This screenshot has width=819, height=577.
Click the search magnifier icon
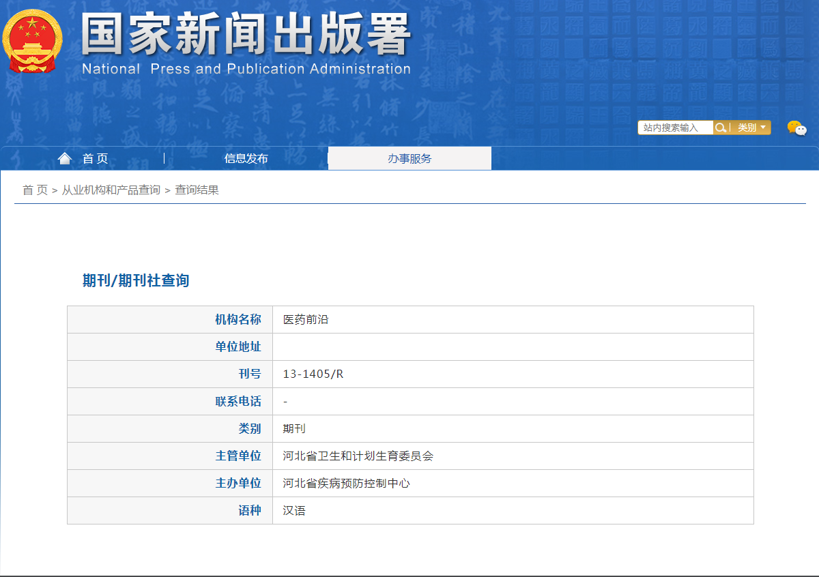pyautogui.click(x=720, y=128)
